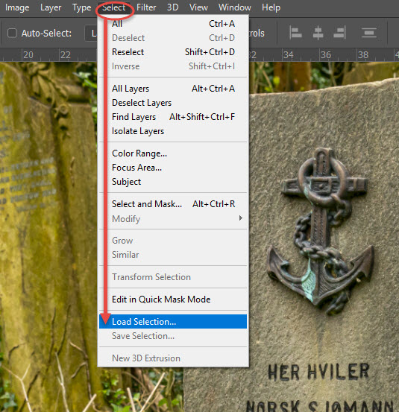Expand the Modify submenu arrow
Screen dimensions: 399x412
240,218
